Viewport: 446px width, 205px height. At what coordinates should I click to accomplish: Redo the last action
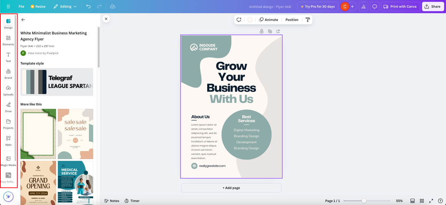99,7
